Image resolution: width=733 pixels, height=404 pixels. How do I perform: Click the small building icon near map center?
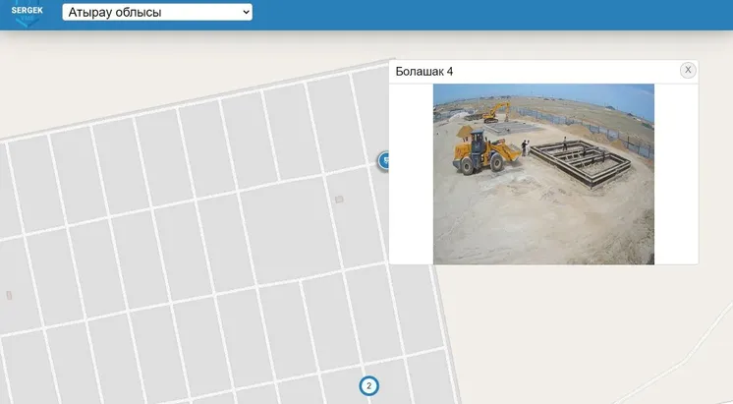339,200
